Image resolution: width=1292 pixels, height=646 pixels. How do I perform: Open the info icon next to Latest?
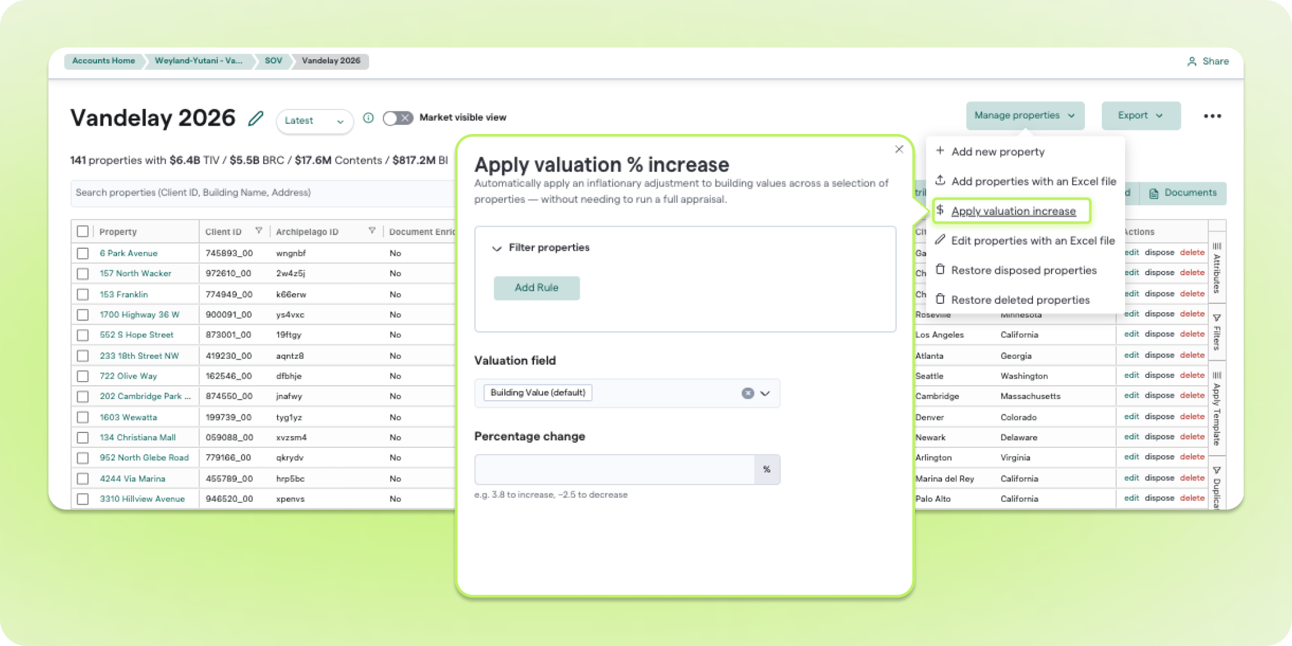tap(368, 118)
